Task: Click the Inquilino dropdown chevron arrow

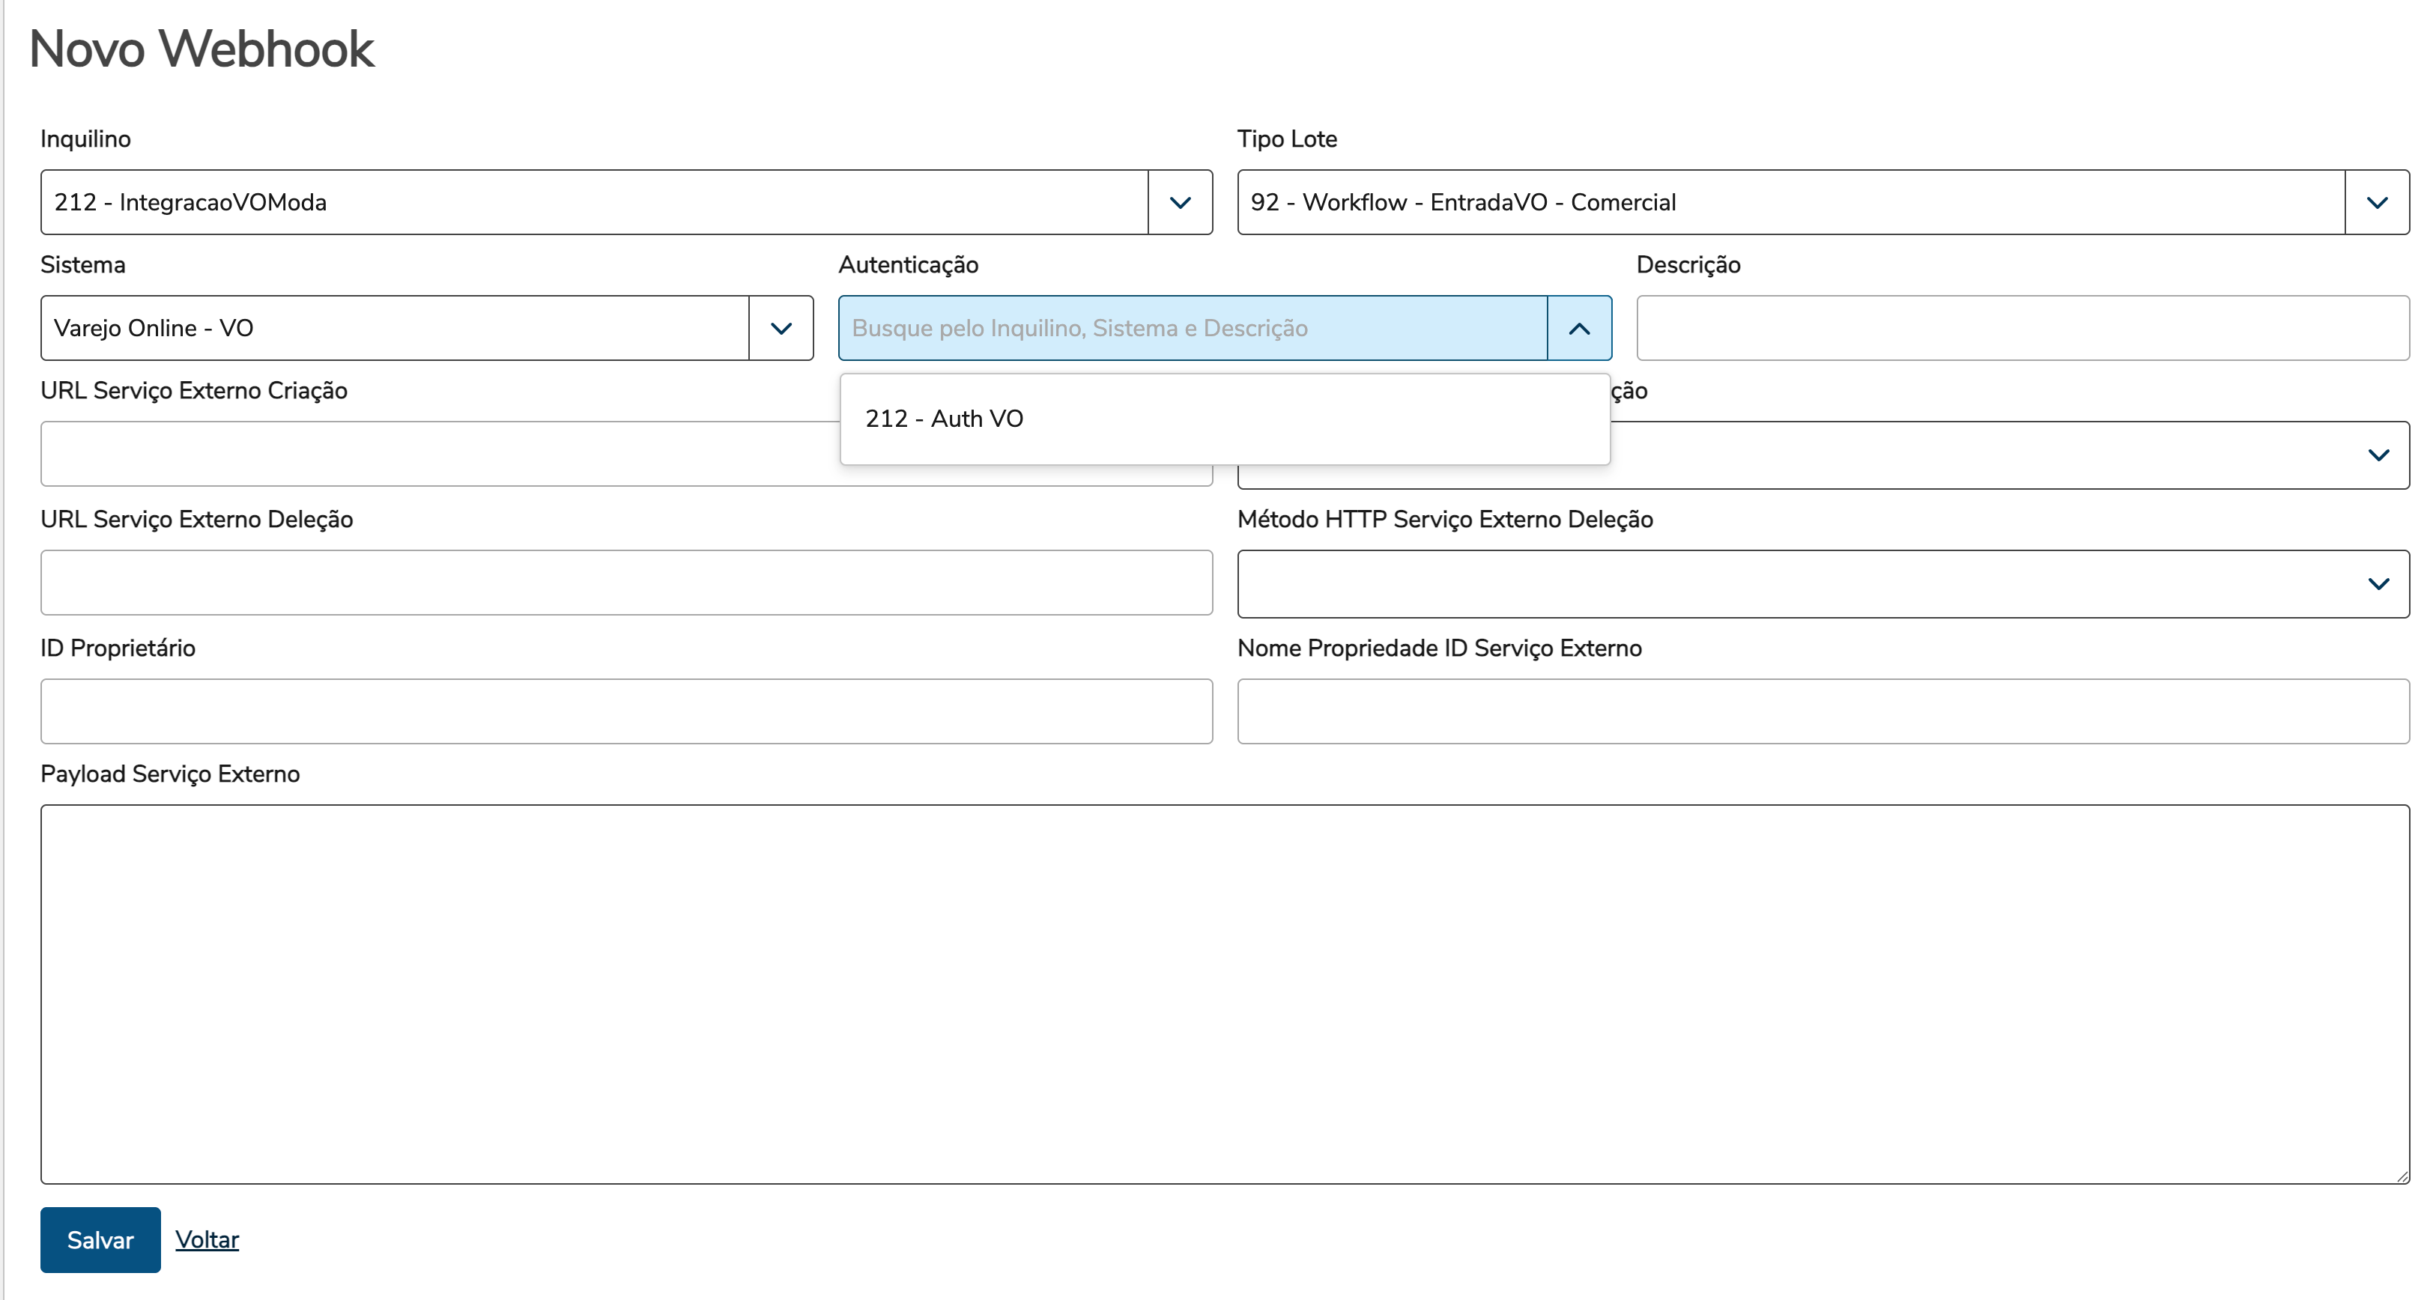Action: click(x=1180, y=202)
